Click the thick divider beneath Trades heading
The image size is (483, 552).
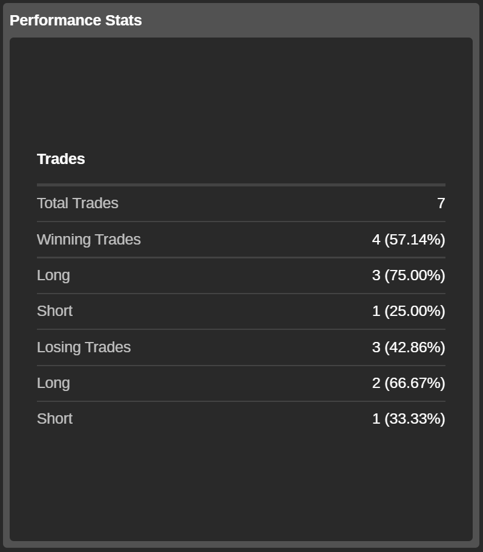tap(241, 185)
